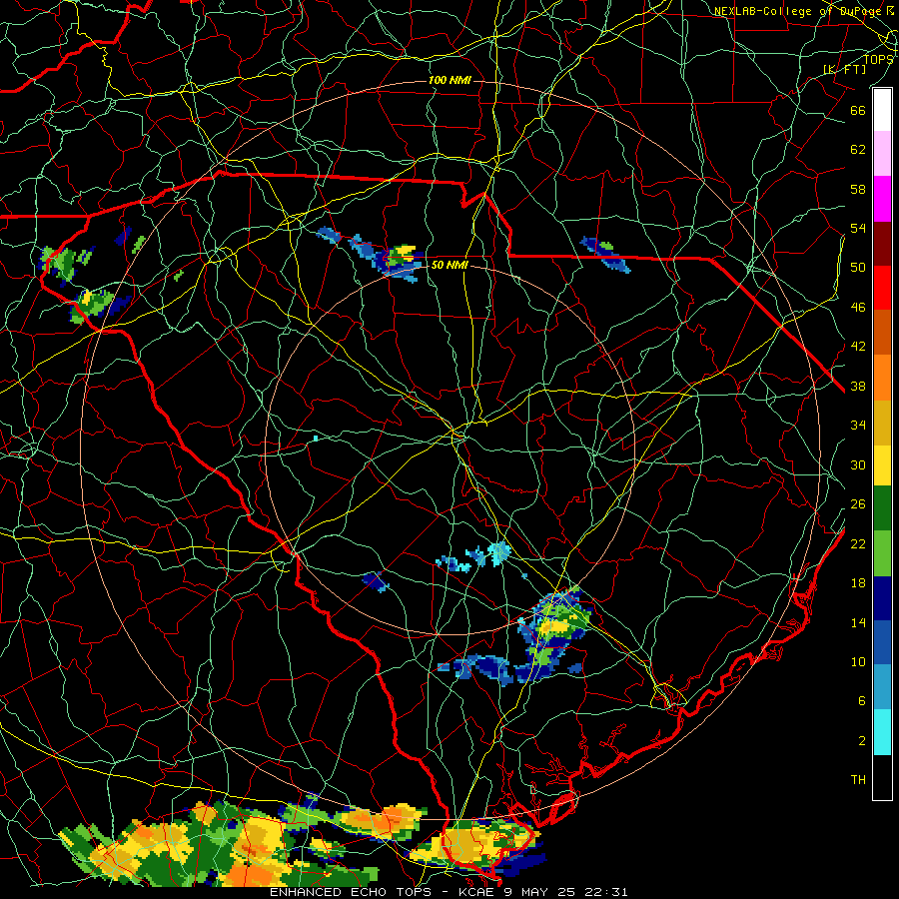This screenshot has height=899, width=899.
Task: Click the 62 legend value
Action: click(x=858, y=150)
